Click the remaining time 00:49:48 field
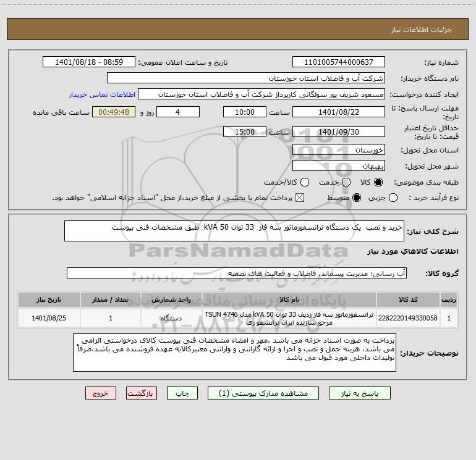The width and height of the screenshot is (476, 460). click(x=114, y=112)
